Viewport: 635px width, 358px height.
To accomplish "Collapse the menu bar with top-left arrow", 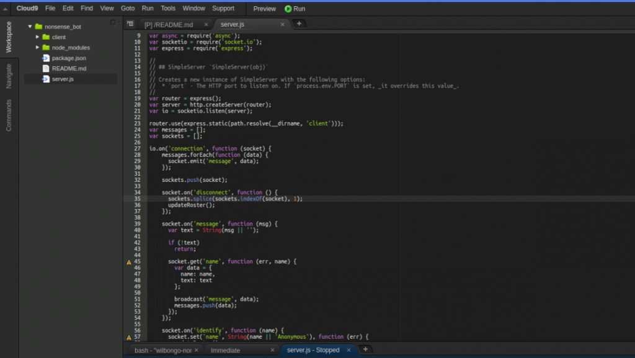I will click(x=5, y=9).
